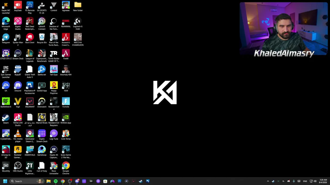This screenshot has height=185, width=330.
Task: Select the OBS Studio desktop shortcut
Action: click(x=18, y=167)
